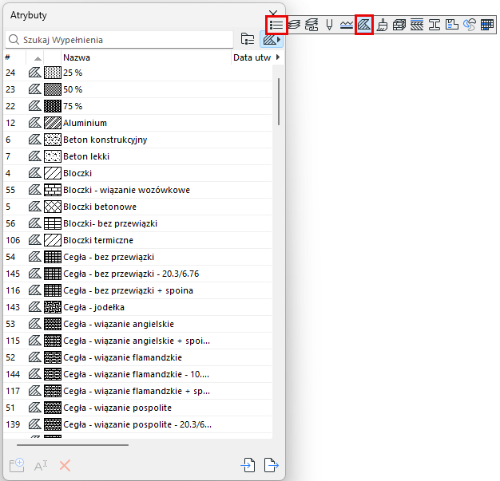Open the Operation Profiles grid attribute
The height and width of the screenshot is (481, 500).
(x=487, y=25)
